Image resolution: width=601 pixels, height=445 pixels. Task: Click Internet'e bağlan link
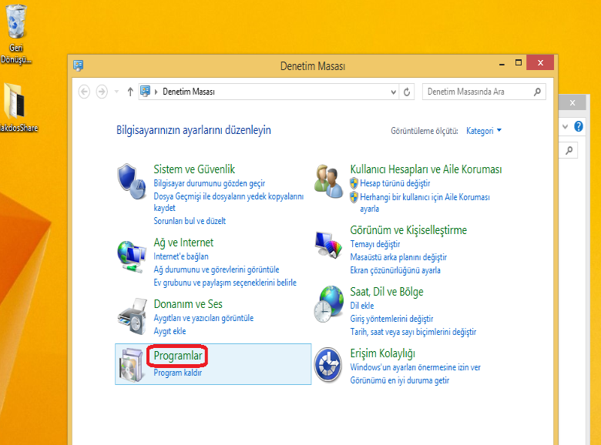pos(181,256)
